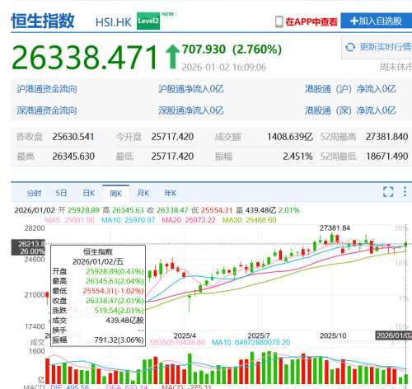Click the 2026/01/02 date marker on axis
Image resolution: width=412 pixels, height=389 pixels.
(394, 335)
